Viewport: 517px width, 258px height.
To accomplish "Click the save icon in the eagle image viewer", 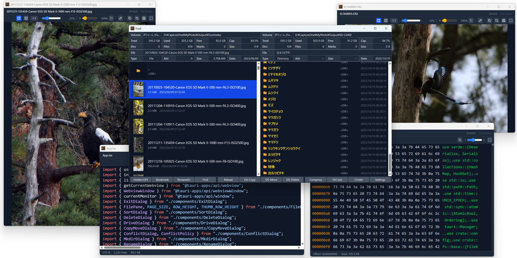I will 145,18.
